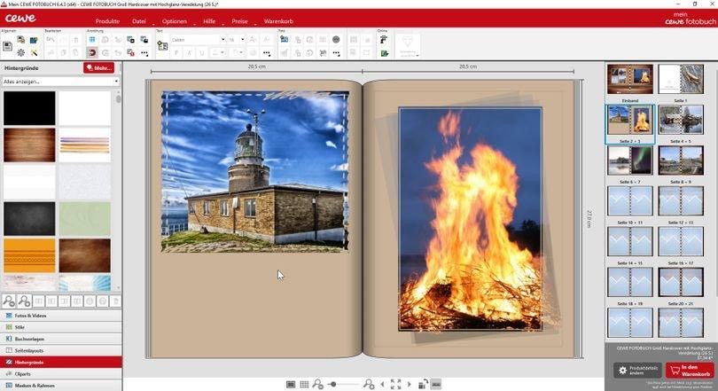Click the single page view icon in bottom bar
718x391 pixels.
[291, 385]
